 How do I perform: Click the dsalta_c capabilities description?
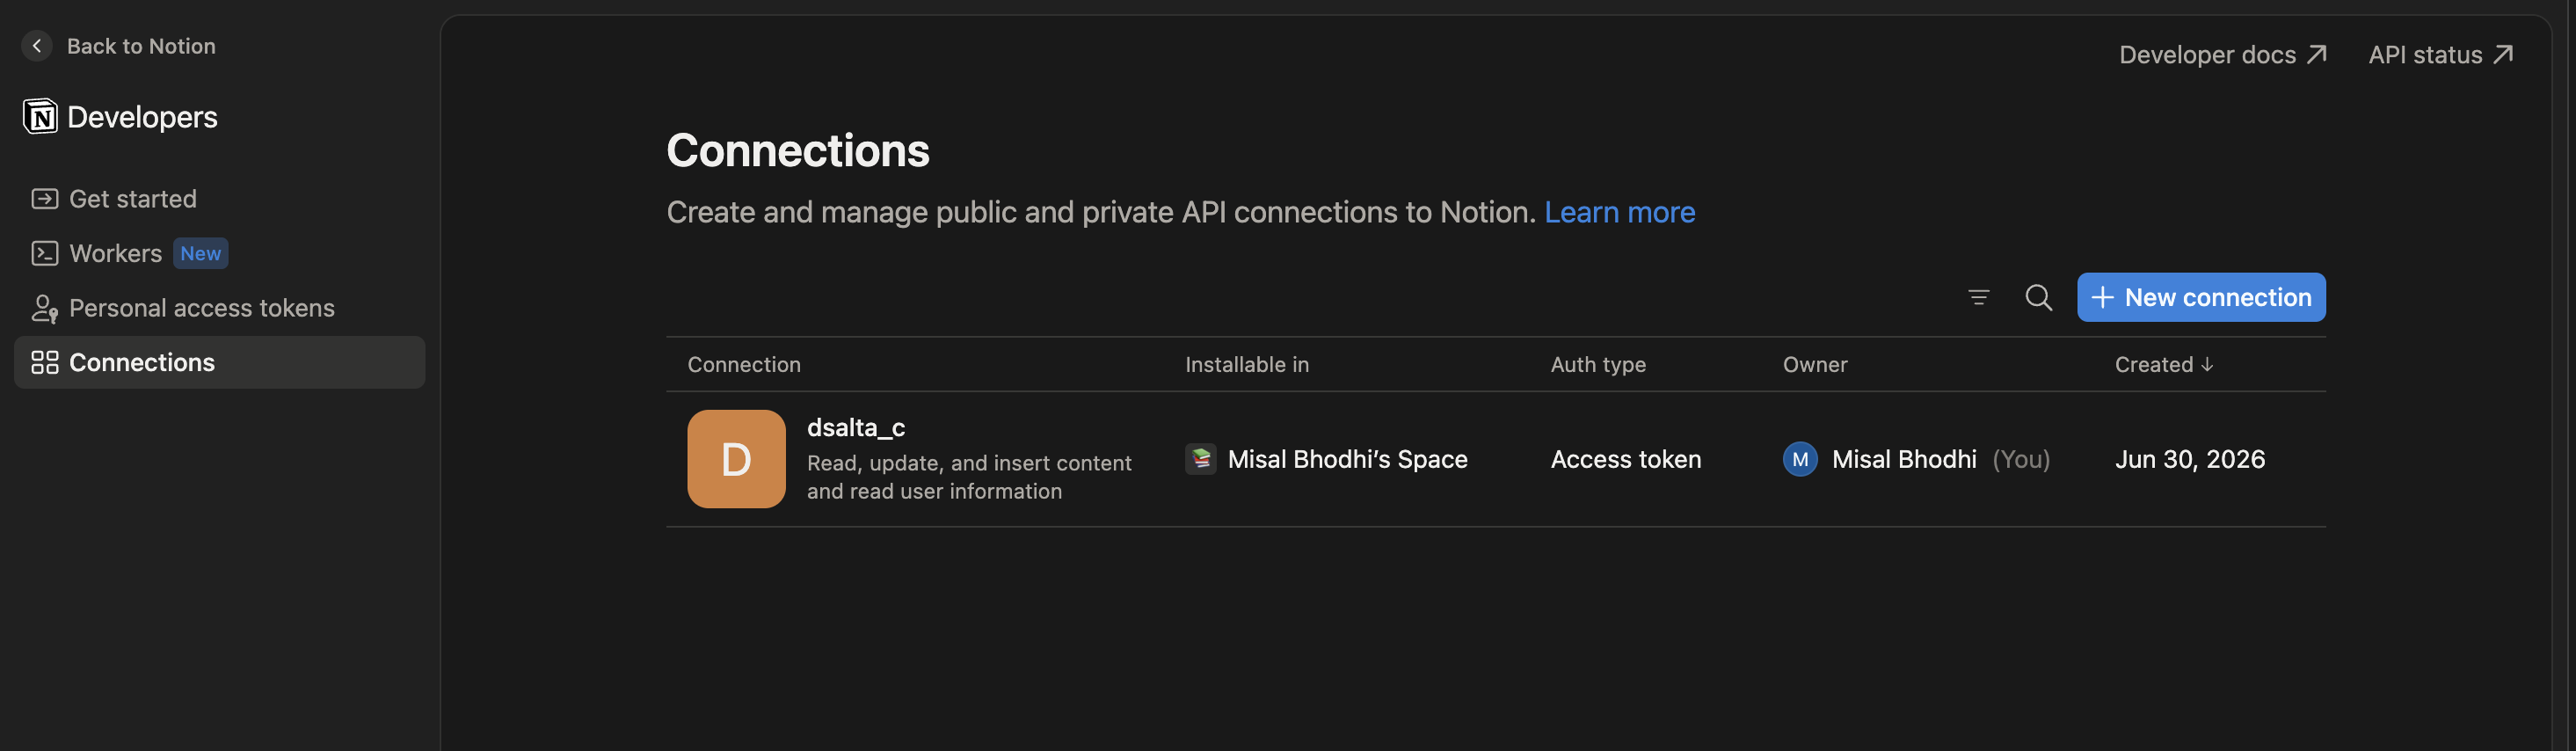point(968,477)
